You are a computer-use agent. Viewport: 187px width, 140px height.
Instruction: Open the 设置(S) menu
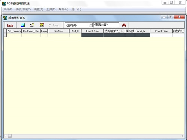coord(39,9)
